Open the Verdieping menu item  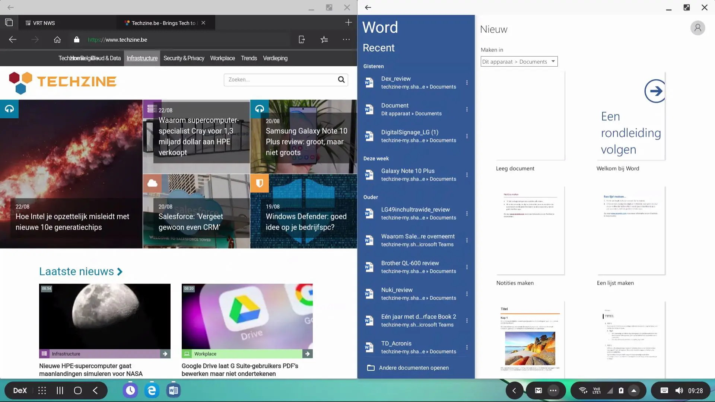[x=275, y=58]
